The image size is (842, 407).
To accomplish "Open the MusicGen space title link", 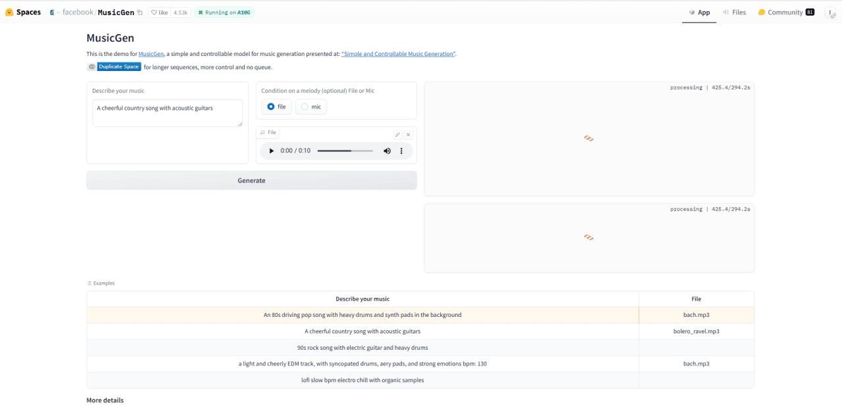I will coord(116,12).
